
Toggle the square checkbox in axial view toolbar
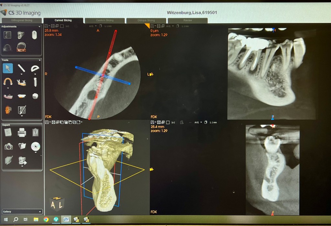tap(62, 26)
